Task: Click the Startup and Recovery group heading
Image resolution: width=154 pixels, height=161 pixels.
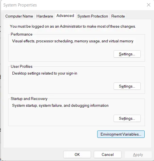Action: coord(29,99)
